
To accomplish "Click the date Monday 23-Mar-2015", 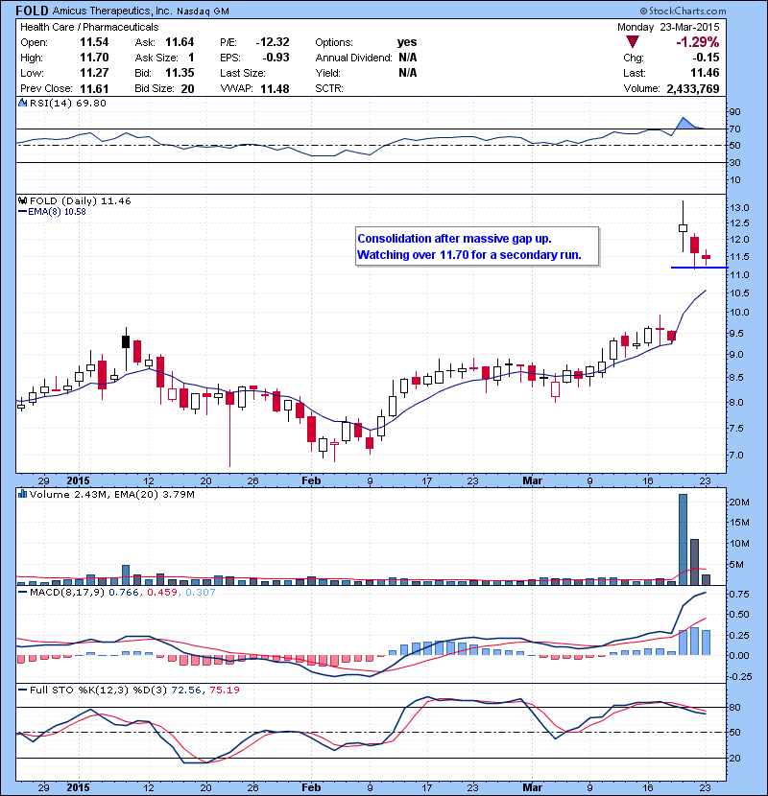I will [668, 27].
